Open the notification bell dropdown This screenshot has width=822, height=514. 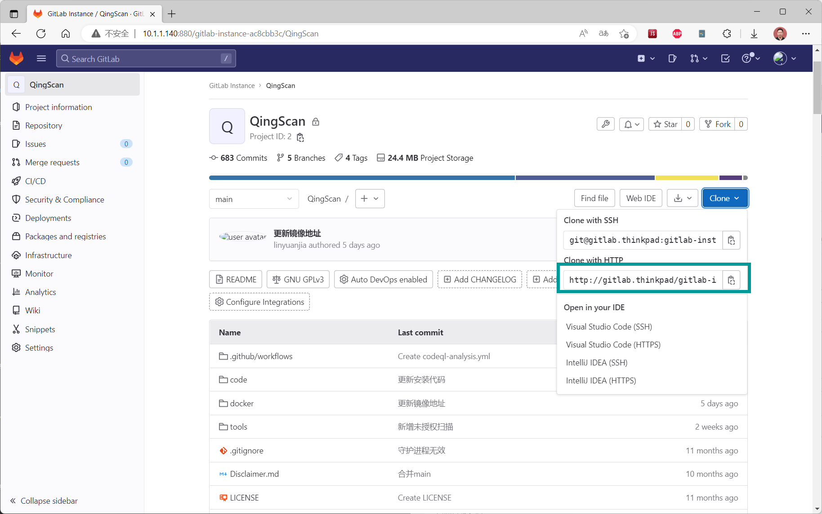coord(632,124)
